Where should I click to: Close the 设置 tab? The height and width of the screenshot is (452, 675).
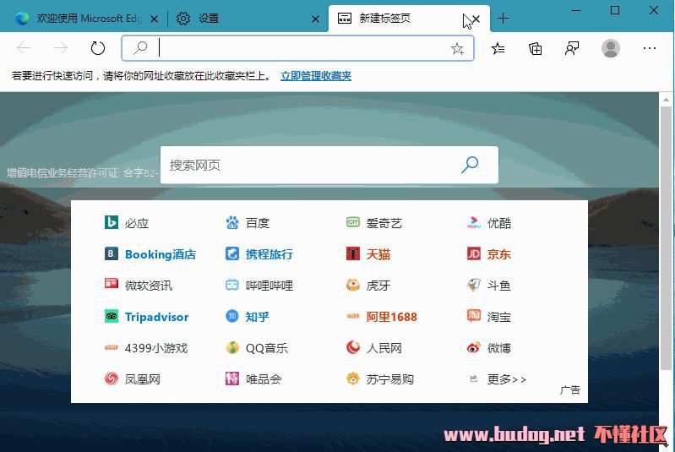click(x=316, y=19)
